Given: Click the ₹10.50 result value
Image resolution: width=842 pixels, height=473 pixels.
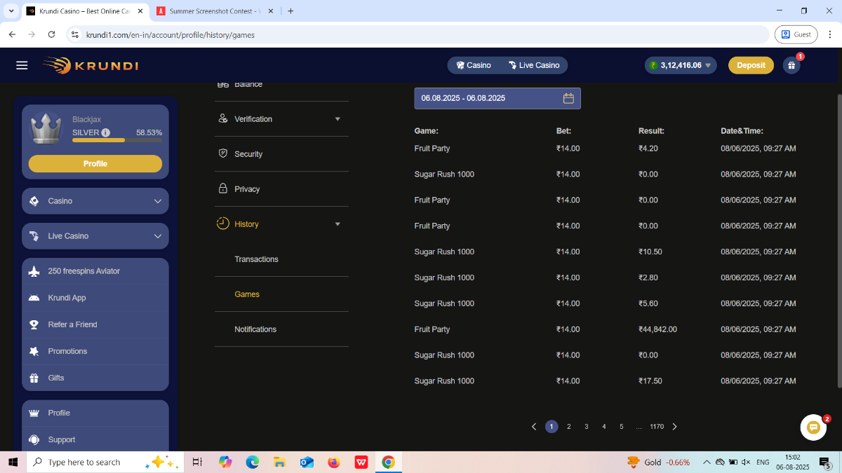Looking at the screenshot, I should click(650, 252).
